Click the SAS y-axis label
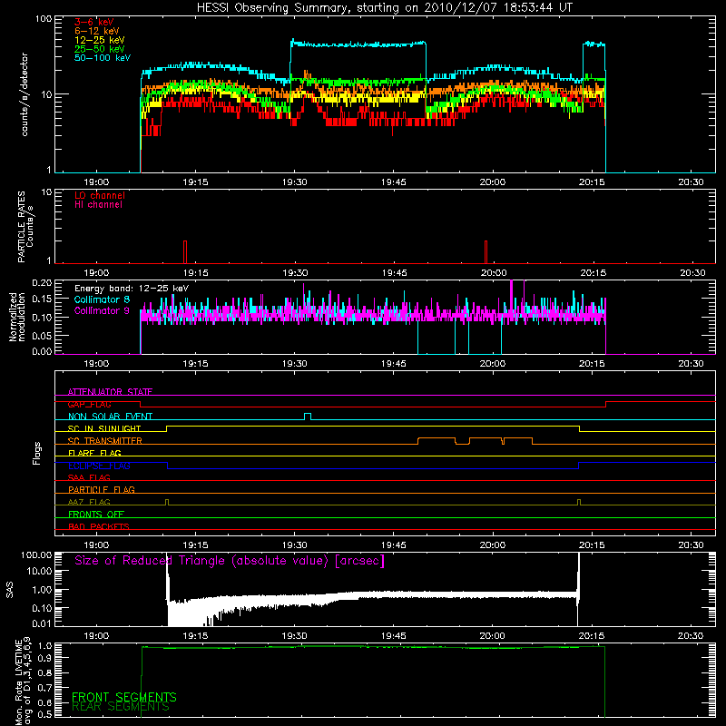Screen dimensions: 726x726 (10, 589)
